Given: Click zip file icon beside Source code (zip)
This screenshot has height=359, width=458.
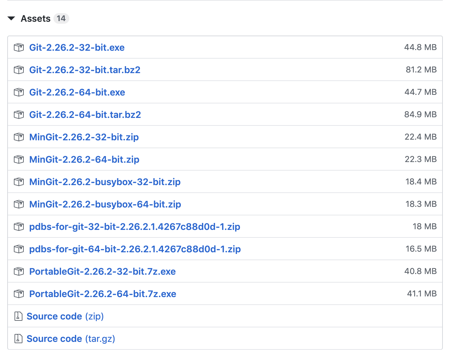Looking at the screenshot, I should click(18, 316).
